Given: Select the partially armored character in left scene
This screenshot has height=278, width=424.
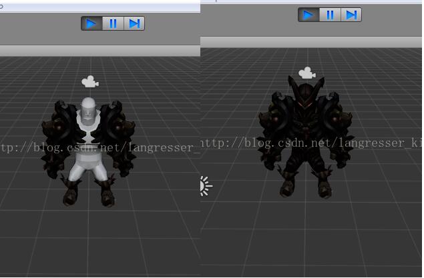Looking at the screenshot, I should (88, 153).
